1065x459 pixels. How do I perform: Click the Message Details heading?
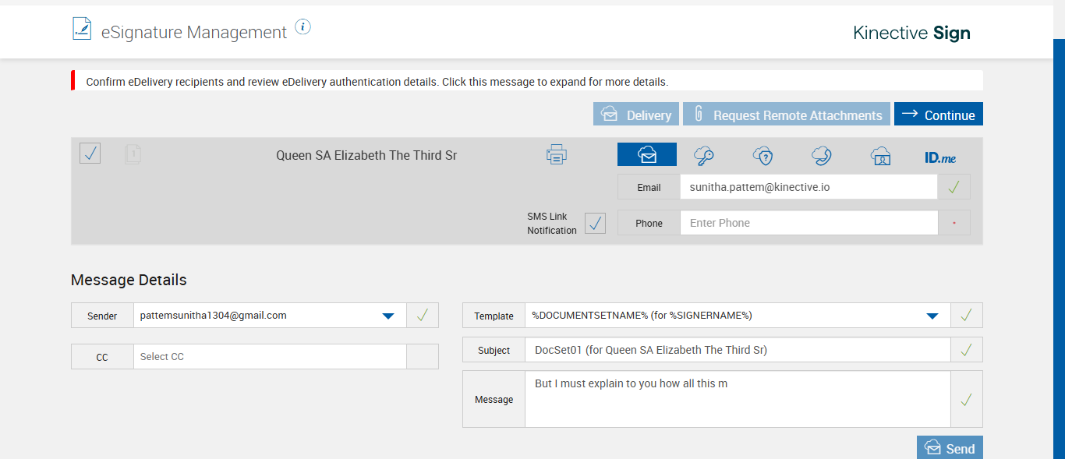(x=129, y=280)
